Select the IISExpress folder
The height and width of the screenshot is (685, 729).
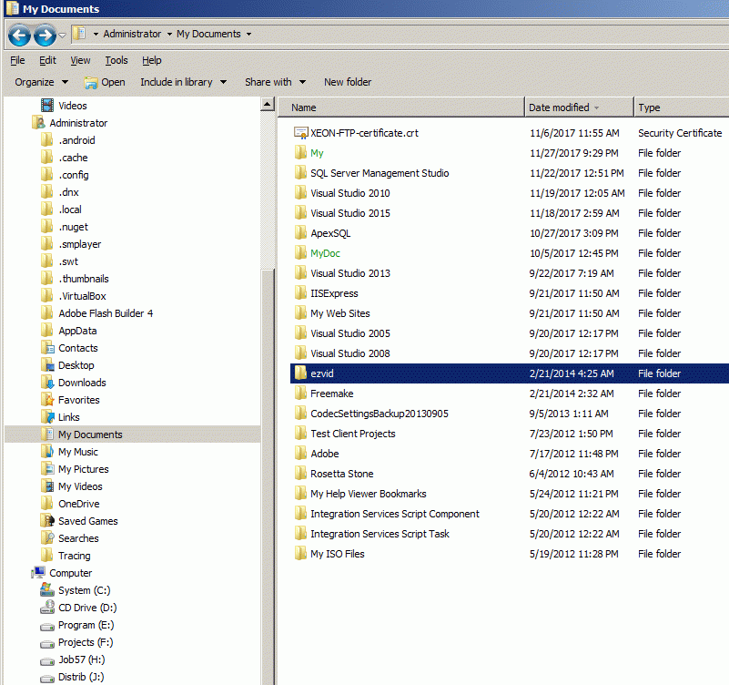click(326, 293)
